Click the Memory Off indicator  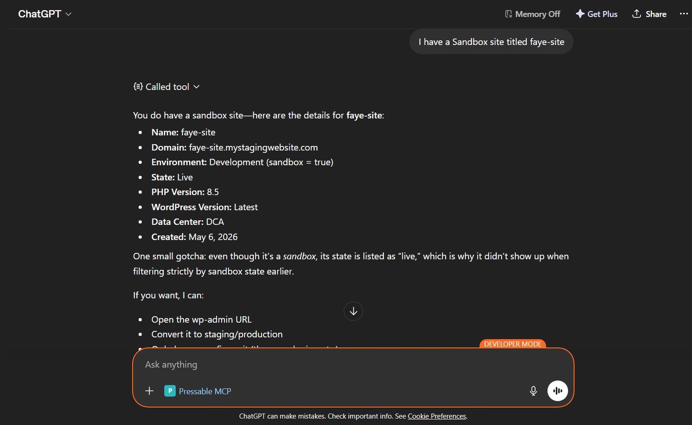[532, 14]
